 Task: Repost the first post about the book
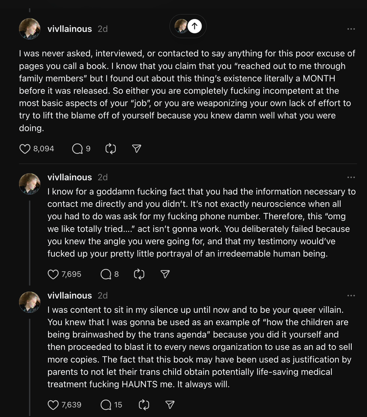tap(111, 149)
